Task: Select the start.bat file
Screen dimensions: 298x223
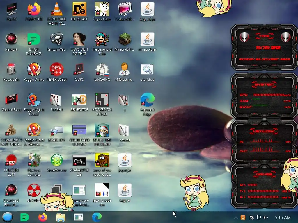Action: point(148,72)
